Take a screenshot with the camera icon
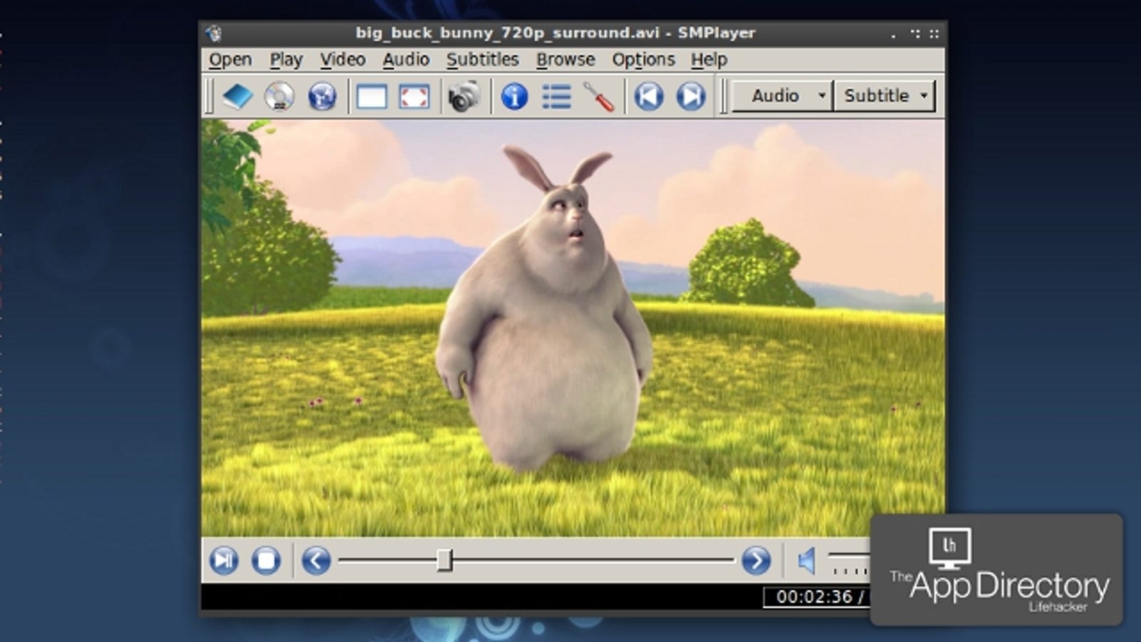Screen dimensions: 1141x642 pyautogui.click(x=464, y=96)
